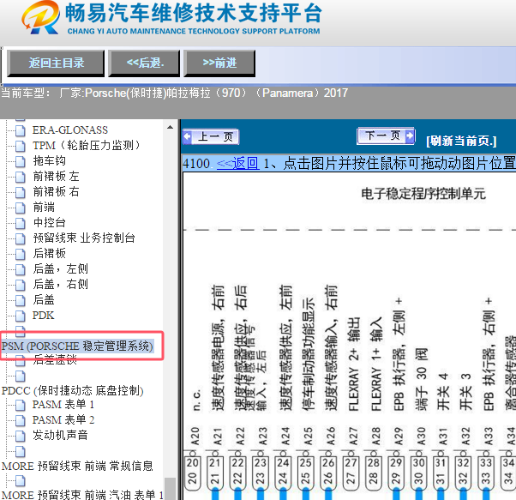Click the 端子 30 阀 pin label
The height and width of the screenshot is (500, 516).
click(421, 379)
